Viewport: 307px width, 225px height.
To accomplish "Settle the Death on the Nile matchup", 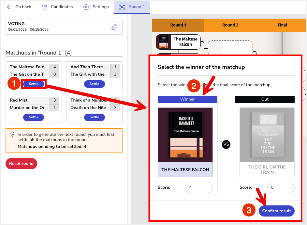I will point(95,117).
